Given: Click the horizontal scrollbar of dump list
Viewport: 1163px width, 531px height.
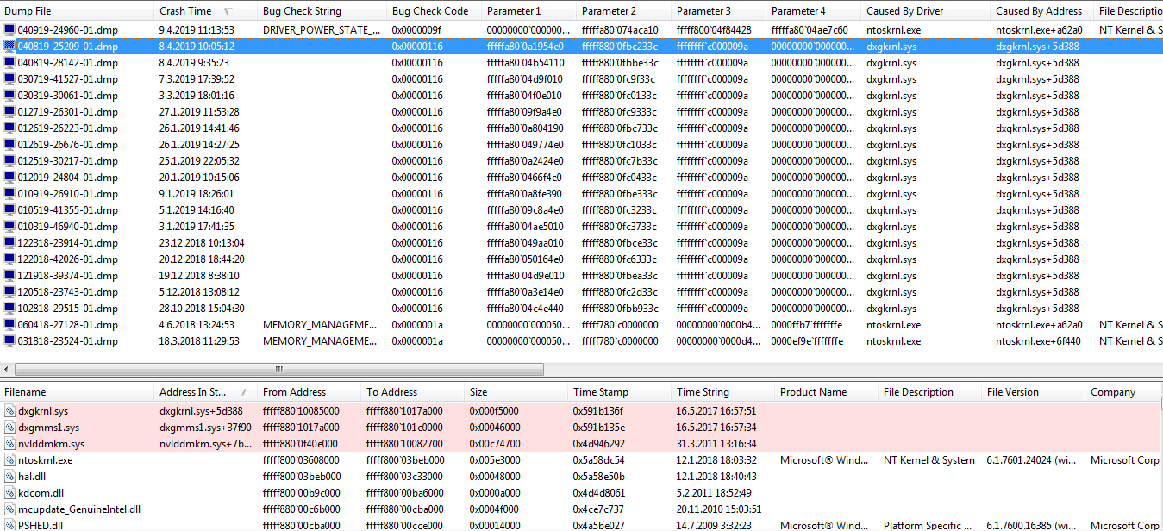Looking at the screenshot, I should tap(278, 369).
